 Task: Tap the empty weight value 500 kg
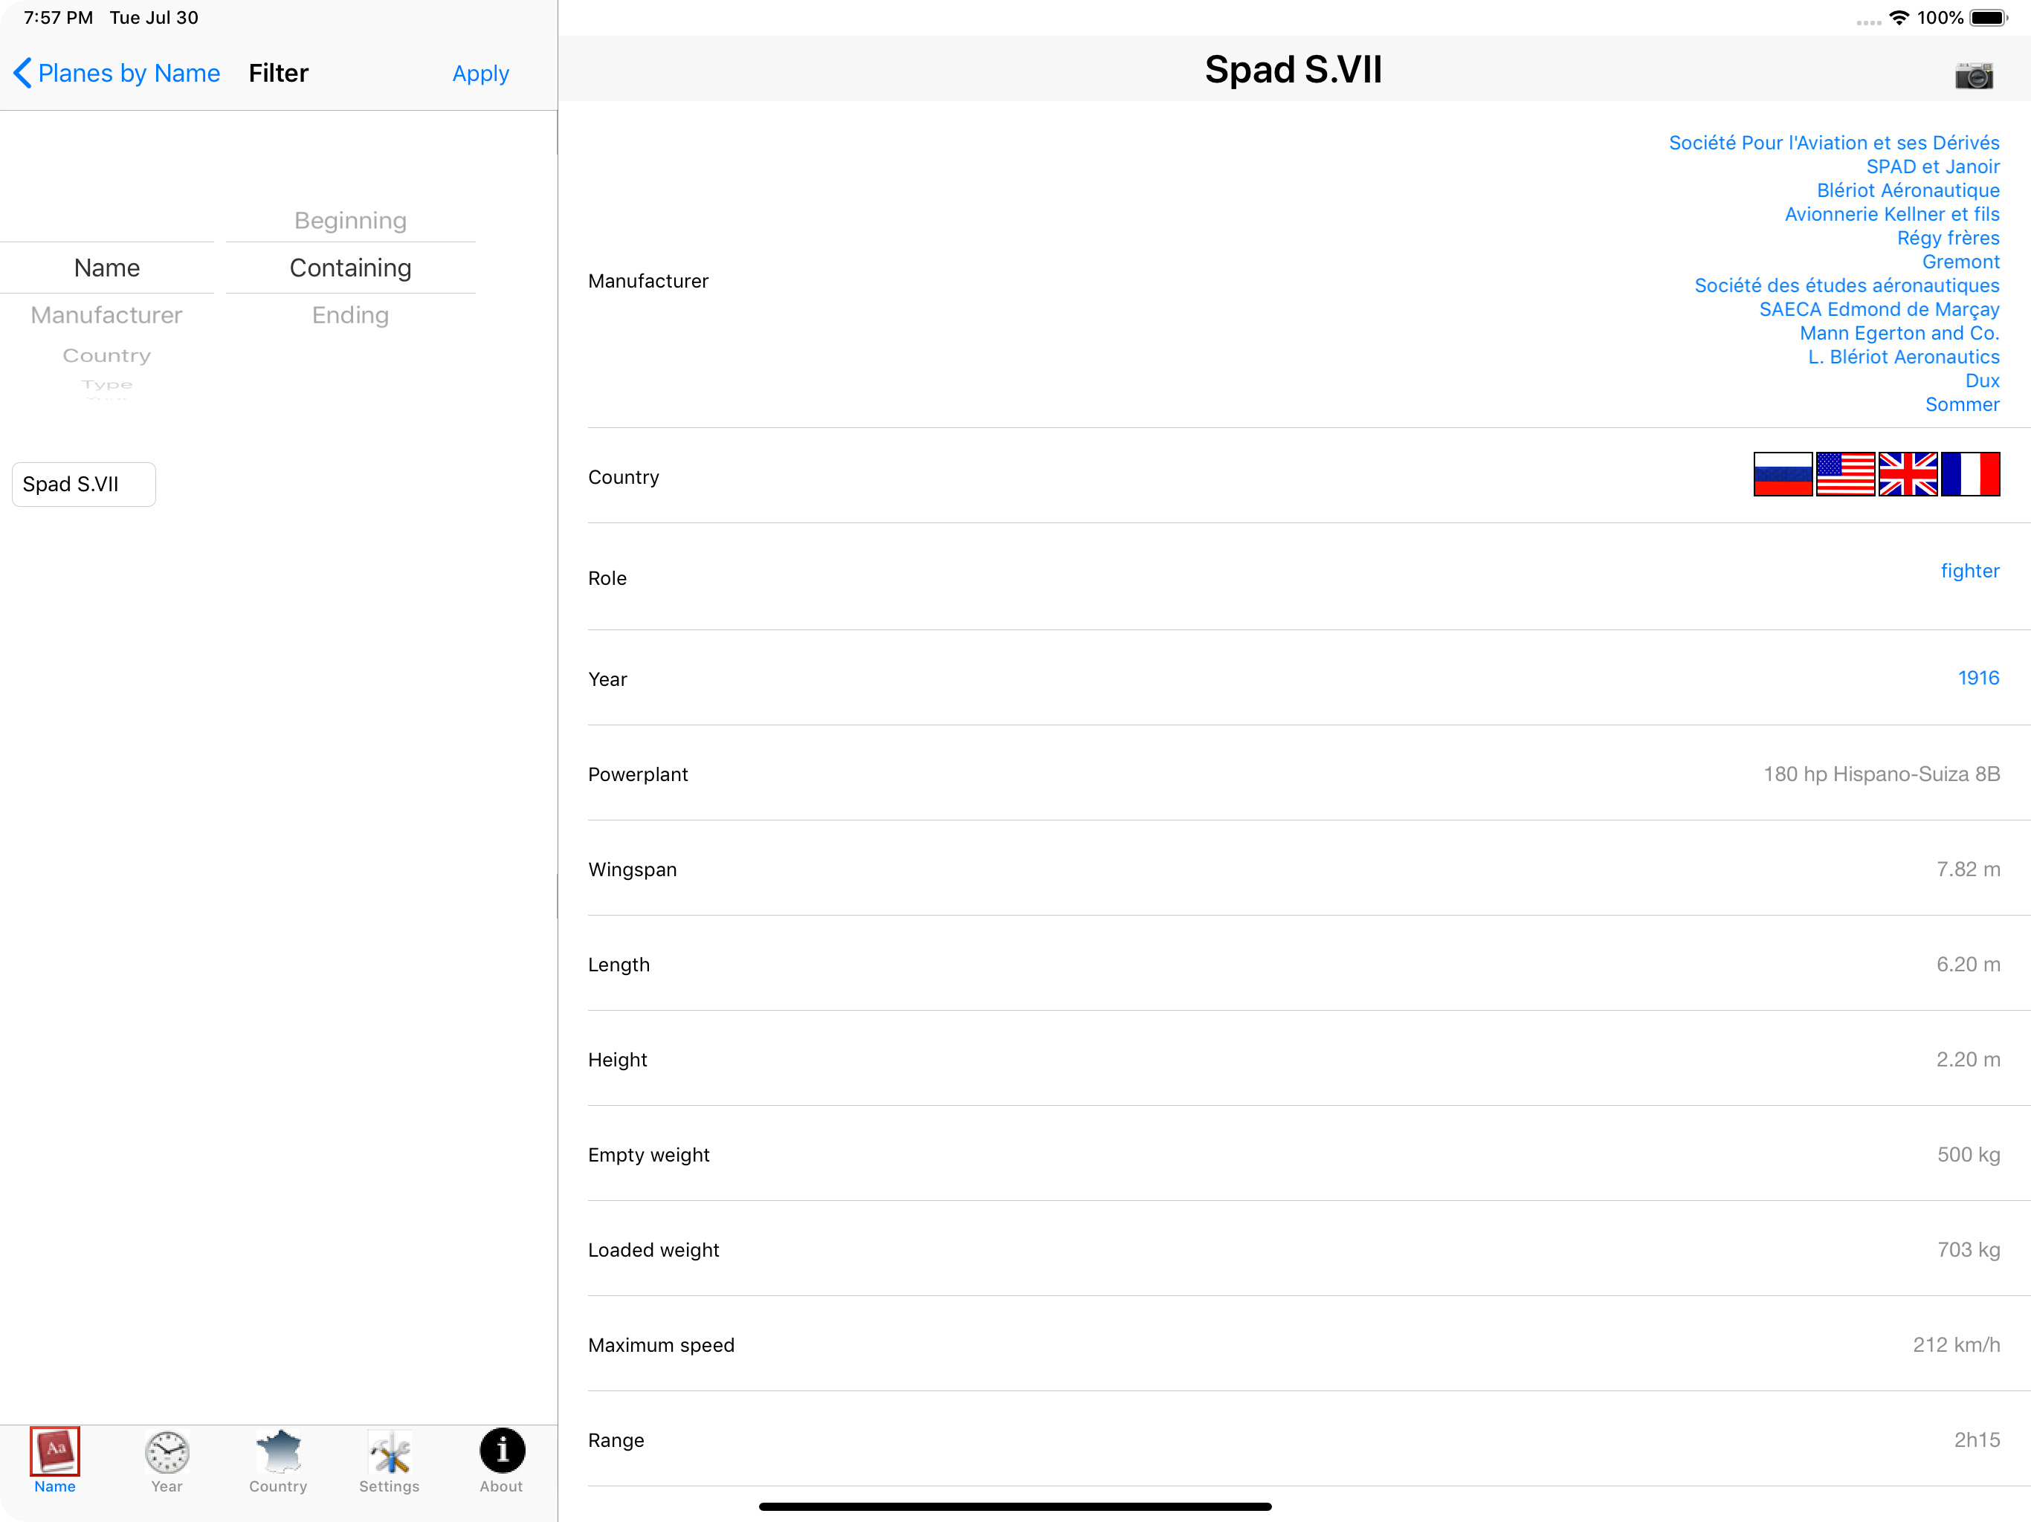1969,1155
